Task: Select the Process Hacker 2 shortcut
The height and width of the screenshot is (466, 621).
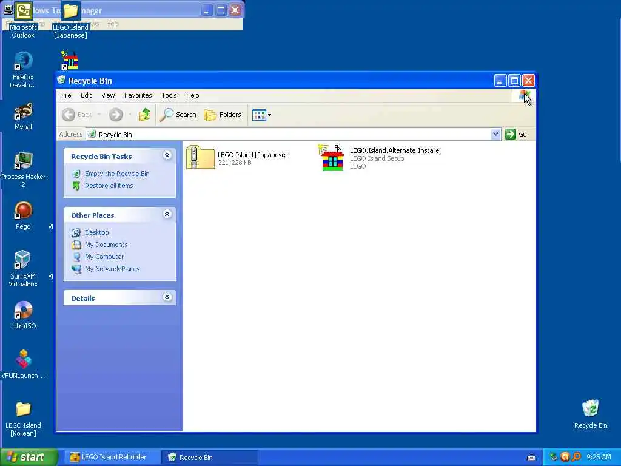Action: pos(23,170)
